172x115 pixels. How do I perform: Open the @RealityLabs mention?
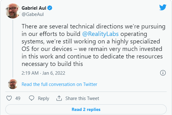point(100,34)
